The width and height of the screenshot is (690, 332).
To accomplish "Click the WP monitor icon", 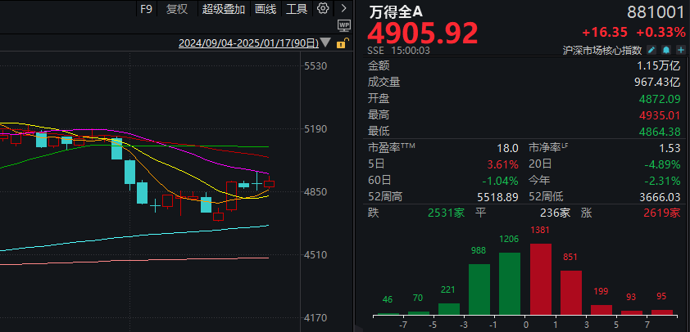I will (343, 25).
